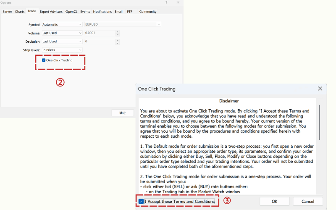The height and width of the screenshot is (210, 336).
Task: Open the Notifications tab
Action: (x=102, y=11)
